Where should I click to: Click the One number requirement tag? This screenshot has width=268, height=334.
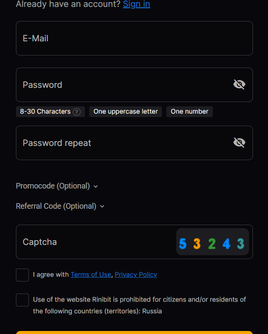click(189, 111)
